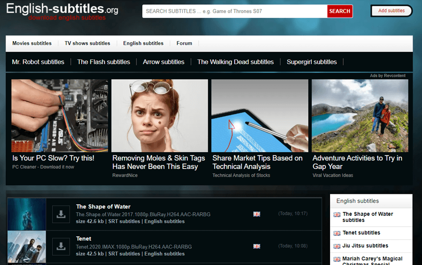This screenshot has height=265, width=422.
Task: Click UK flag in The Shape of Water row
Action: (257, 214)
